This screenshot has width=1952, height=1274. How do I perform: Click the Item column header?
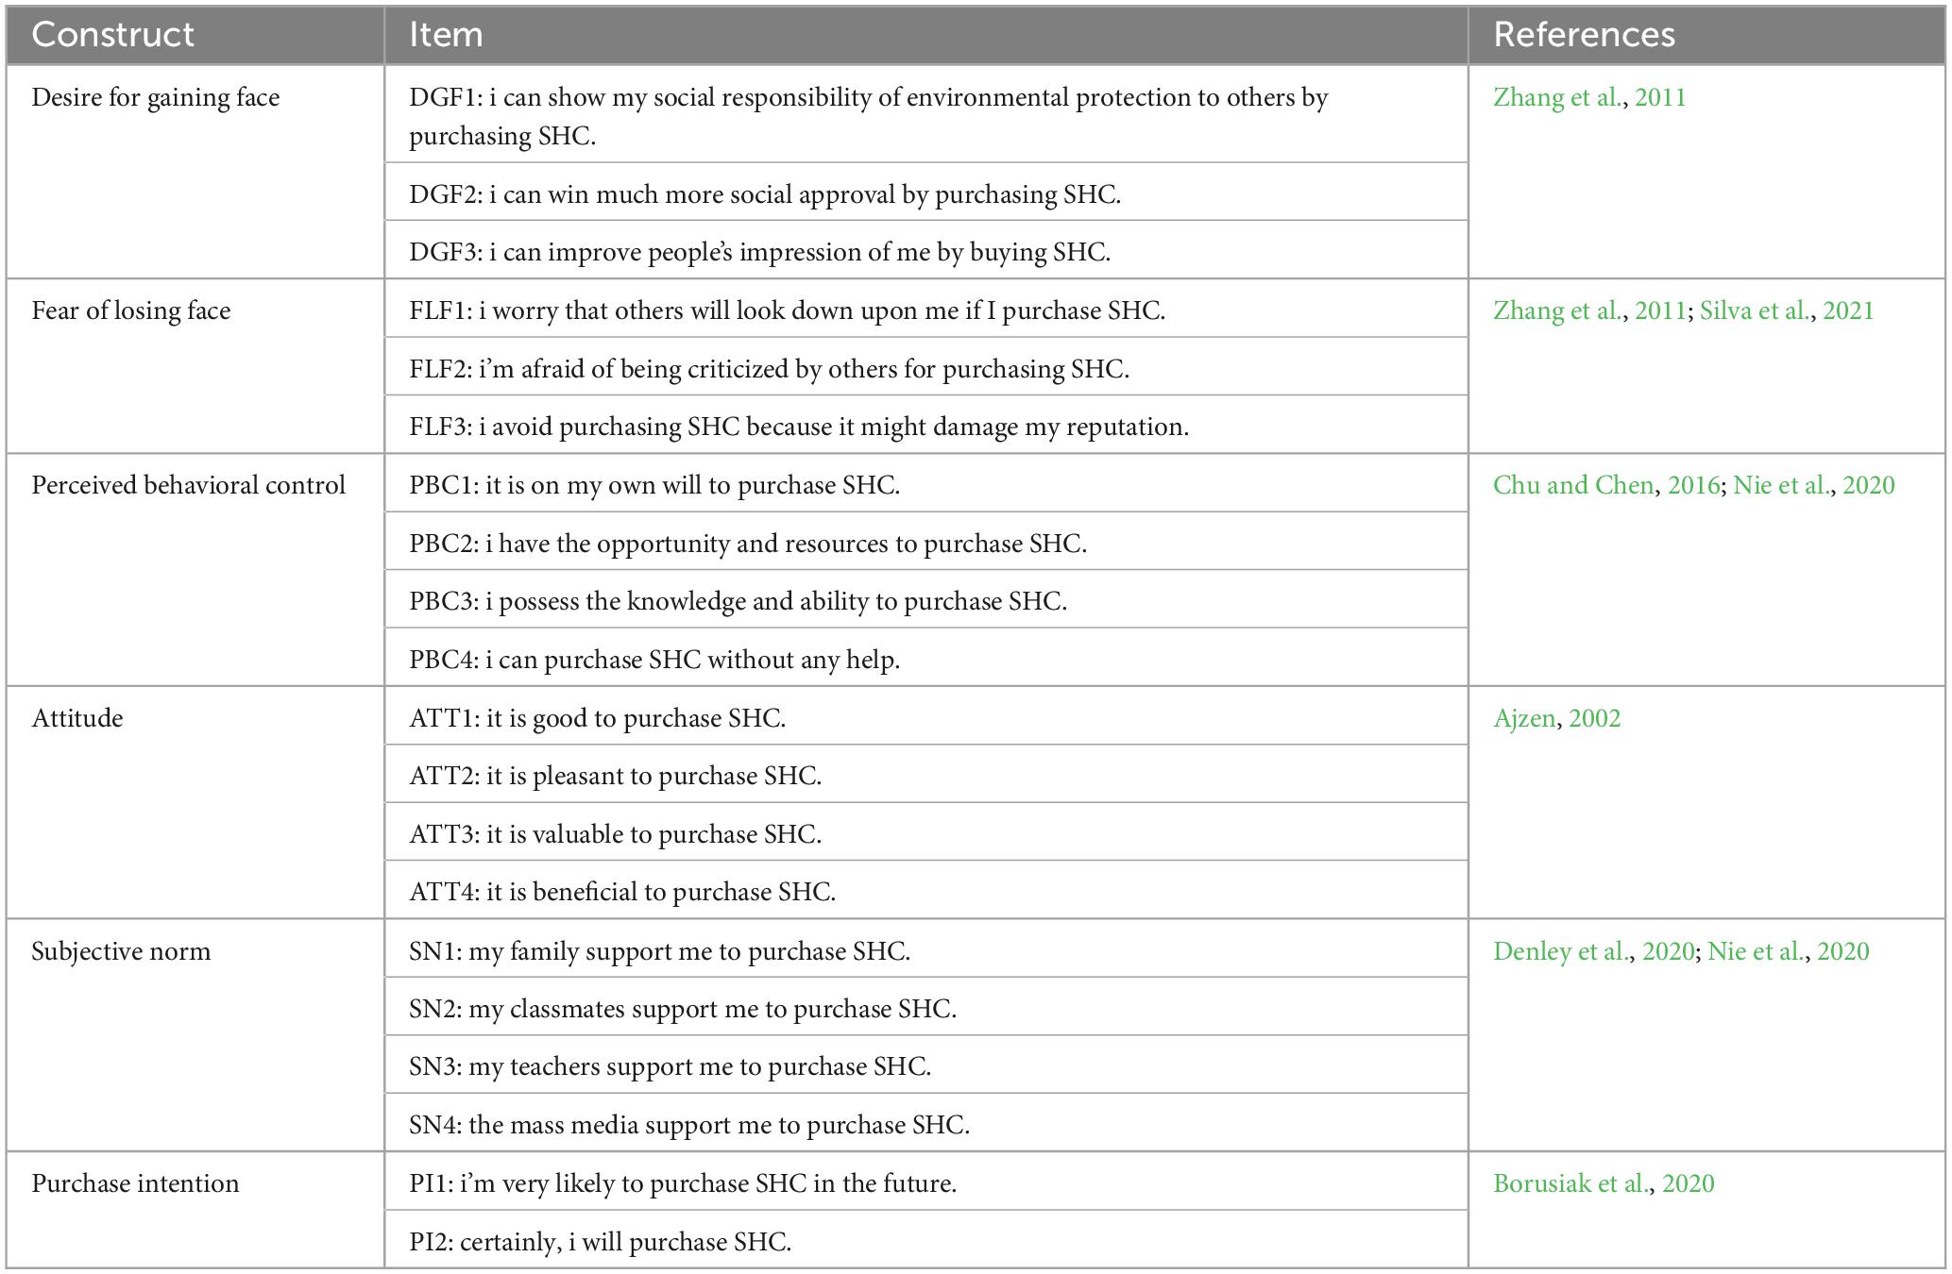click(446, 35)
